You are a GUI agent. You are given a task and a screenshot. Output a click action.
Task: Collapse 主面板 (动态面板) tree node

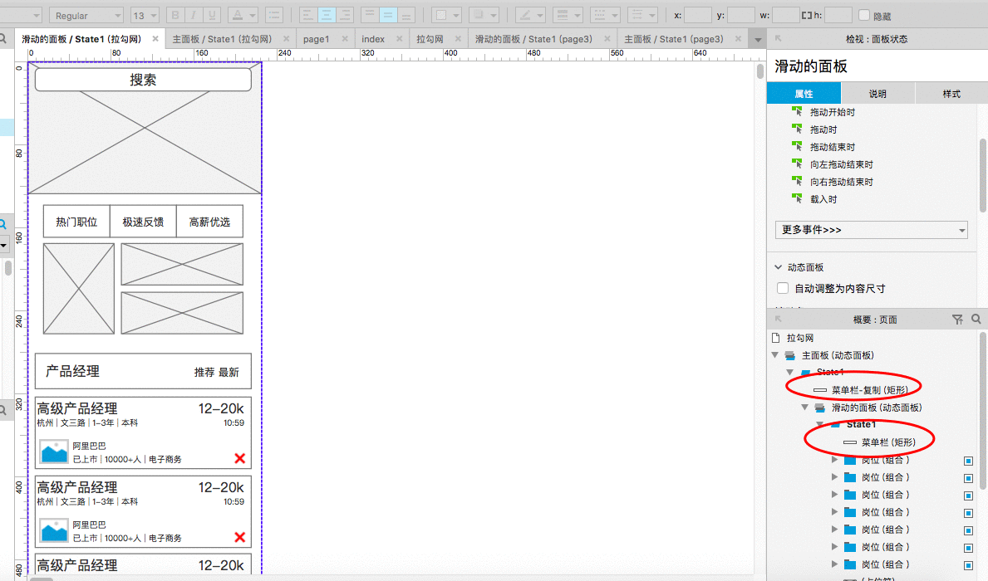775,355
